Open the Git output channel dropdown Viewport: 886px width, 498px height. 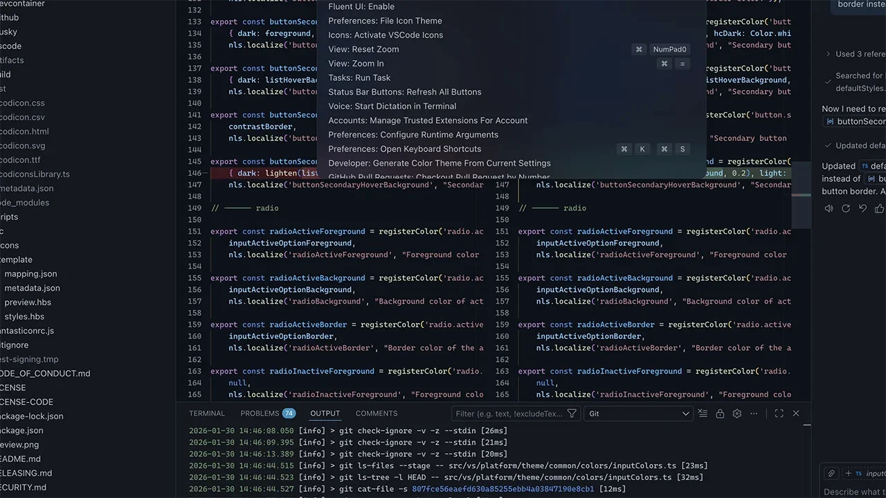pyautogui.click(x=638, y=414)
